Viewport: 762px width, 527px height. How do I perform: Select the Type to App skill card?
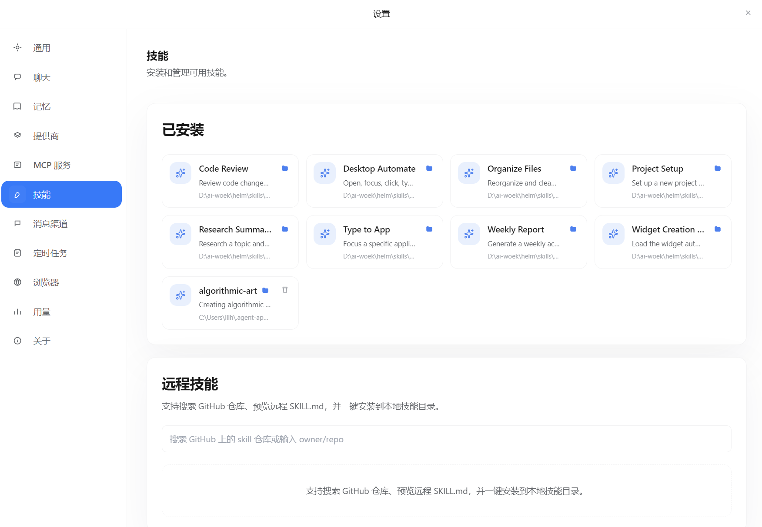coord(374,242)
